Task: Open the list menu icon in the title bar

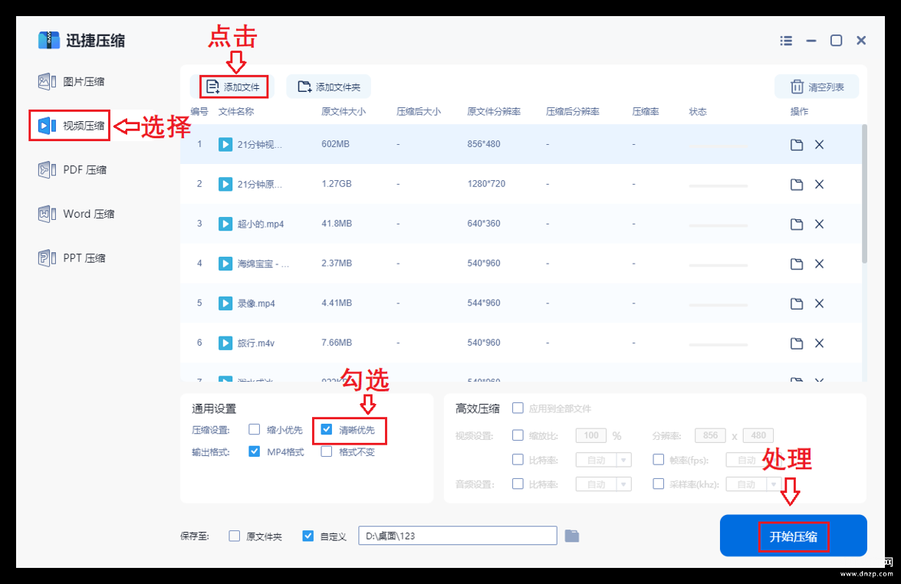Action: (x=786, y=41)
